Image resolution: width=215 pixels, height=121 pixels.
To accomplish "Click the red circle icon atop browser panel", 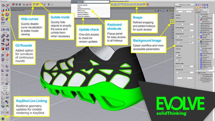I will [203, 5].
